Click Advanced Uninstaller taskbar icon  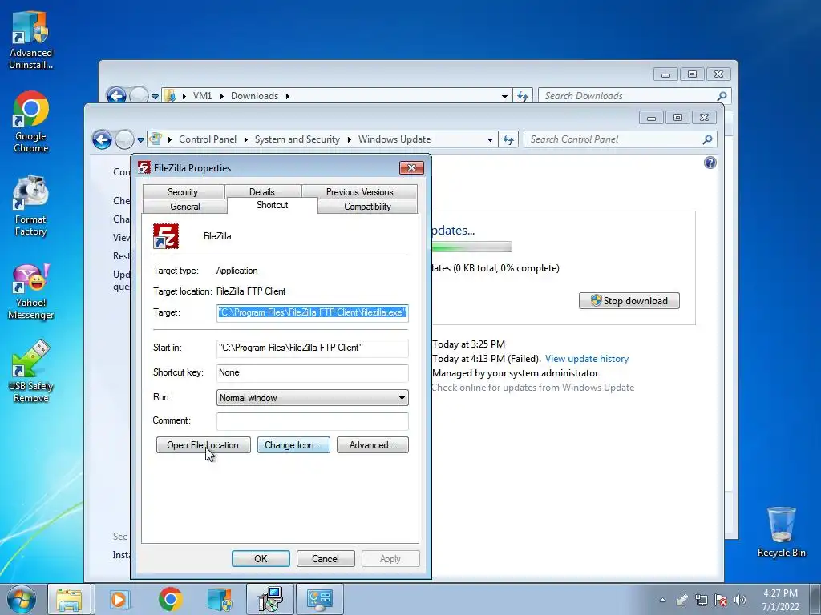220,599
